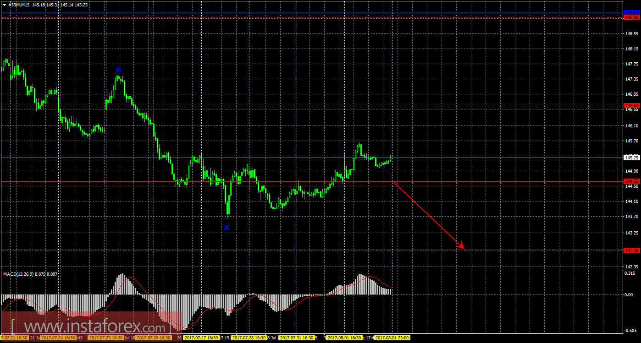Click the 148.55 price scale value
641x343 pixels.
632,34
